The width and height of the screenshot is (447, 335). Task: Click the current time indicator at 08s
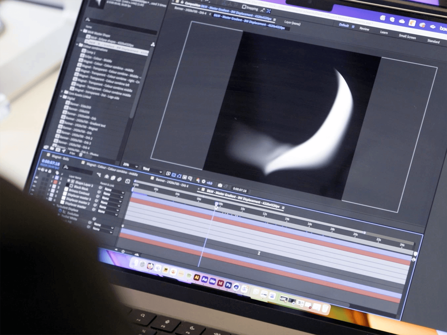pos(216,204)
